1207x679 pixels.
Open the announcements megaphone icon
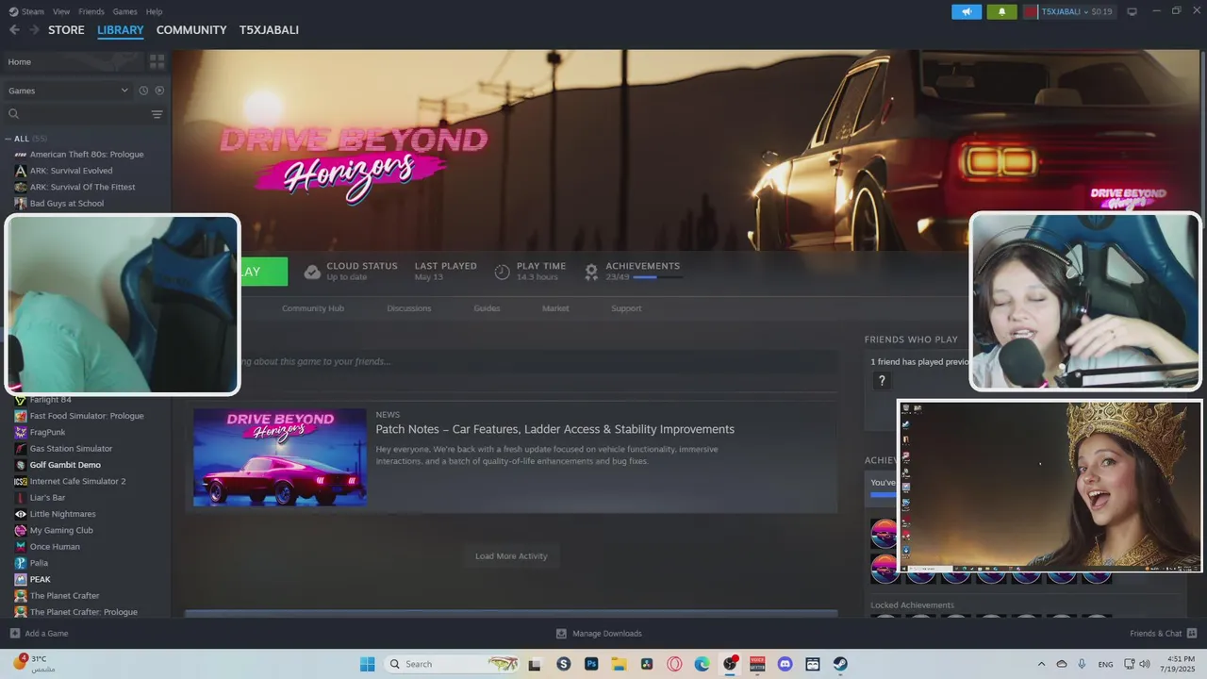967,11
